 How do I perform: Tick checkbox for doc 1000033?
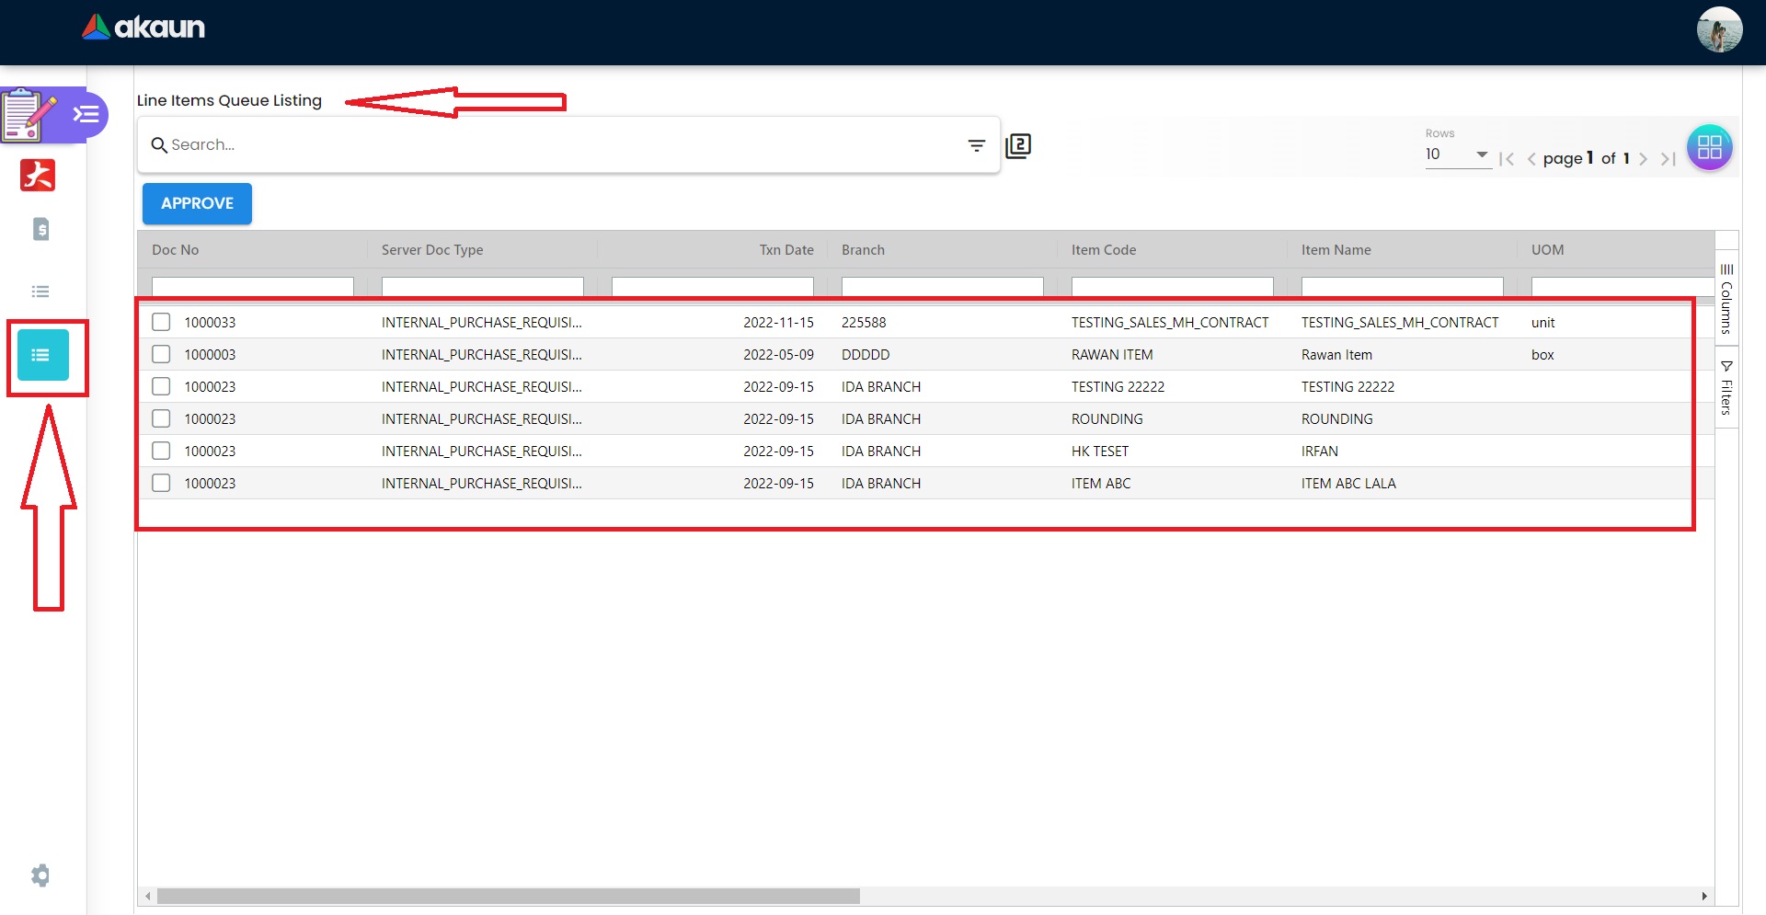pos(161,322)
